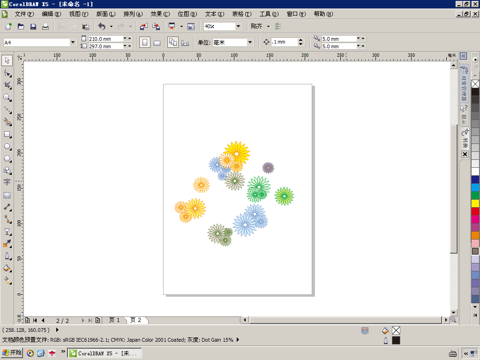The height and width of the screenshot is (360, 480).
Task: Open the units 毫米 dropdown
Action: (x=250, y=42)
